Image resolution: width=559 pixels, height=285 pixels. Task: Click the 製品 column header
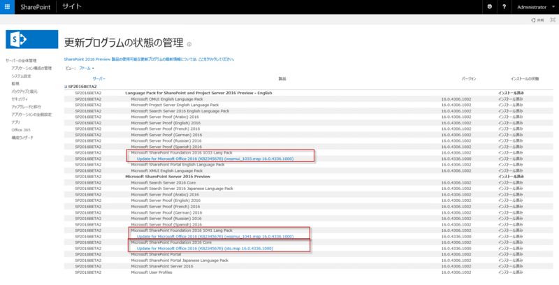click(282, 79)
